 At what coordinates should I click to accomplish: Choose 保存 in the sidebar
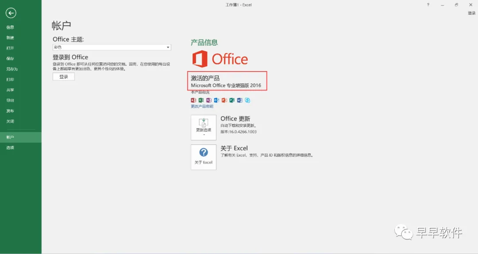coord(21,58)
